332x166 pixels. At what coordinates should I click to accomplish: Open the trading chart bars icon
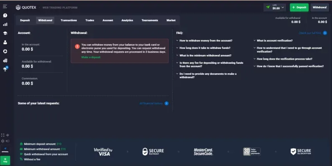5,24
